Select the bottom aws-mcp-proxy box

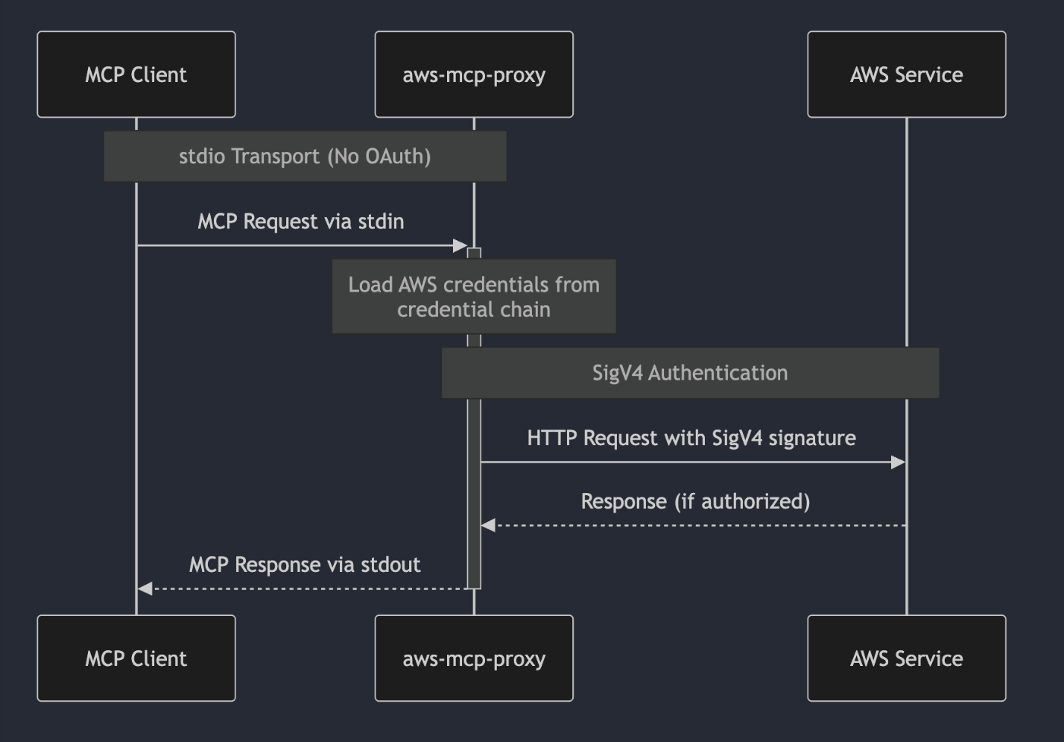474,658
